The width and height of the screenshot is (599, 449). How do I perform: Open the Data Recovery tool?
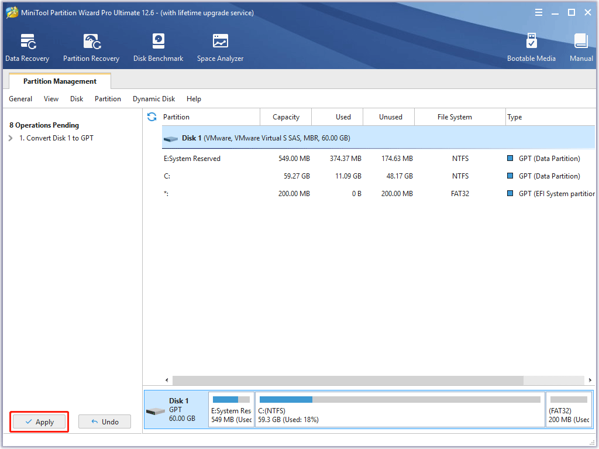coord(27,47)
